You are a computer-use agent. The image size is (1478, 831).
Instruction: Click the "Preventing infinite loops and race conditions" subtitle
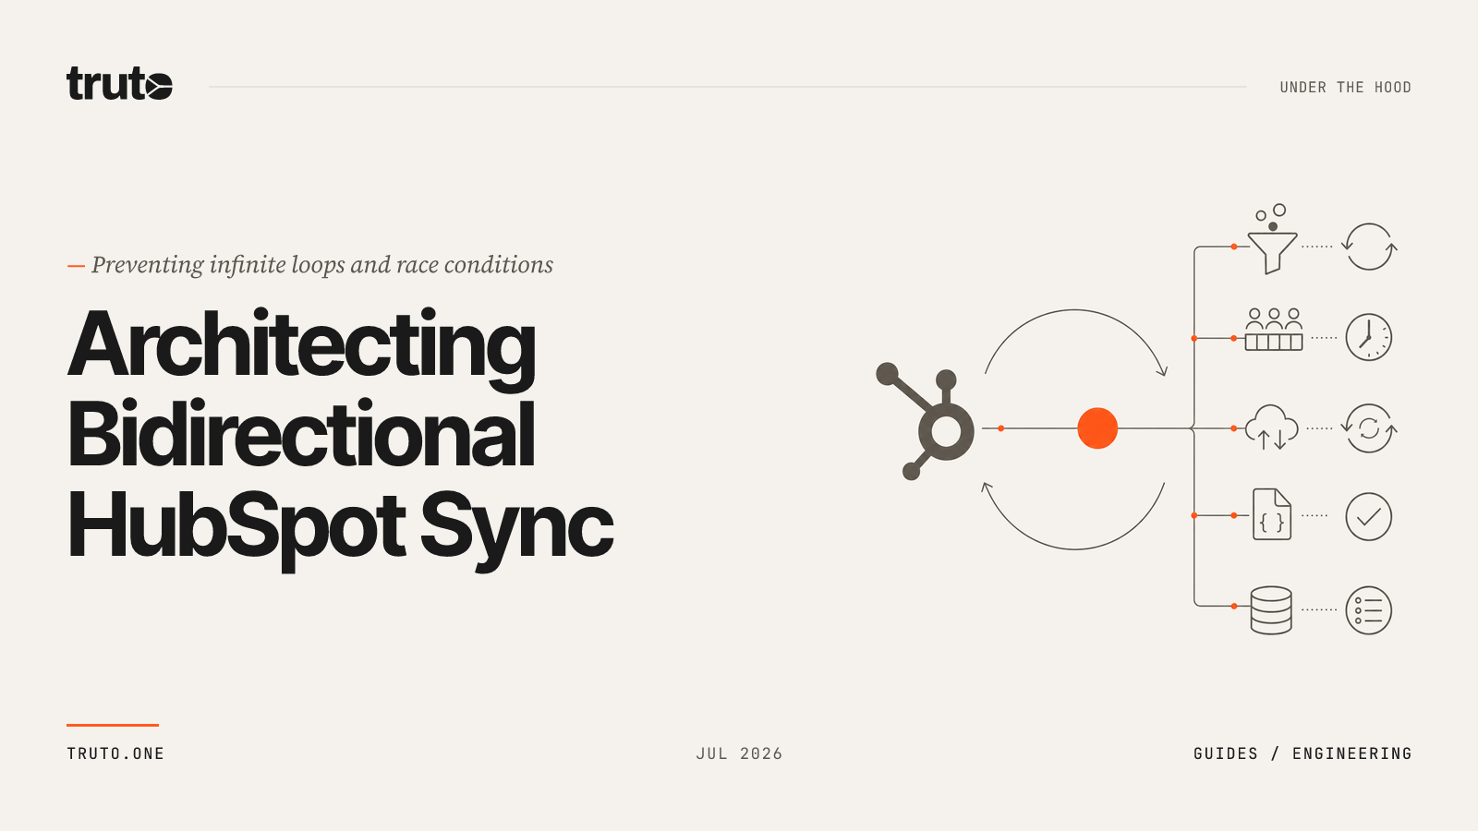coord(322,265)
